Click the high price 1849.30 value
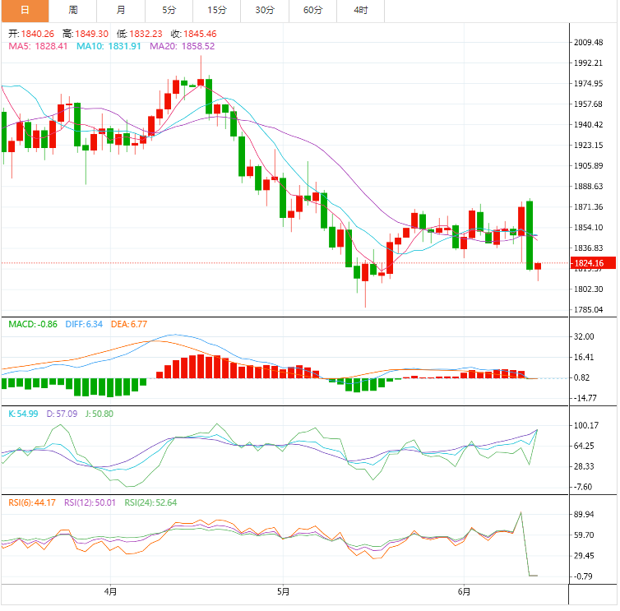 point(92,34)
